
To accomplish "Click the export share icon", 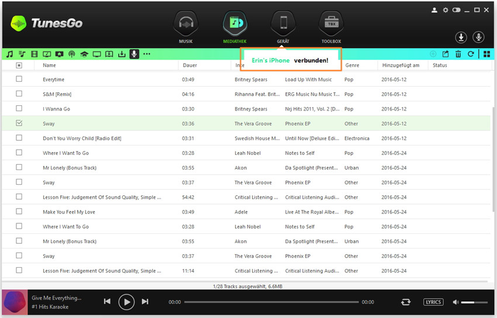I will [446, 54].
